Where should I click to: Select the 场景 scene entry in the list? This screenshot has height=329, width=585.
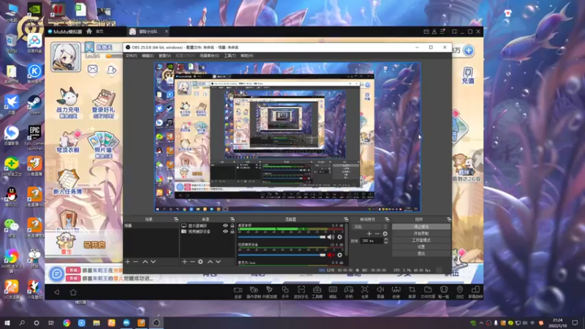[x=151, y=226]
